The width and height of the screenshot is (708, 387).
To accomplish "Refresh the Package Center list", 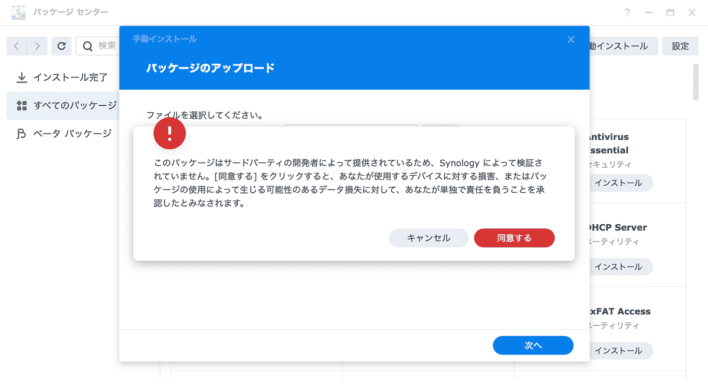I will click(61, 45).
